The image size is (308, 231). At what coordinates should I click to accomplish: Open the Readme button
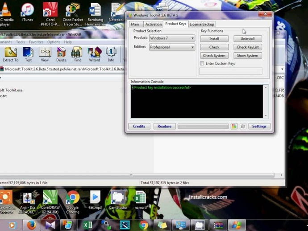pos(164,126)
